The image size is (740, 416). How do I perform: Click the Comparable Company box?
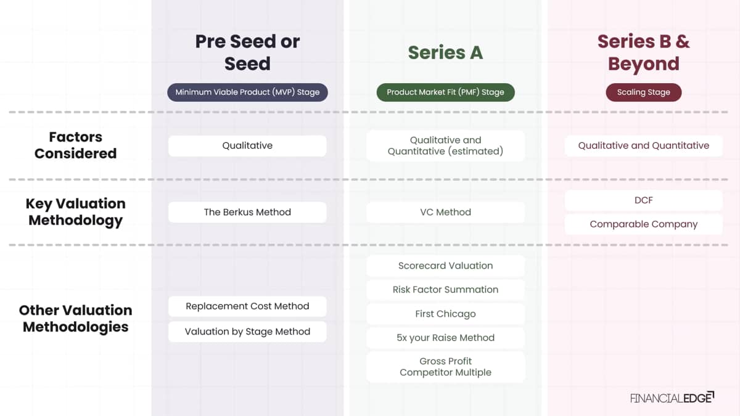(x=643, y=224)
